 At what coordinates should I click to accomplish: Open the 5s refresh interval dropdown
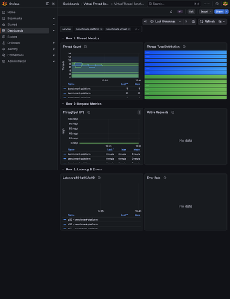[x=222, y=22]
